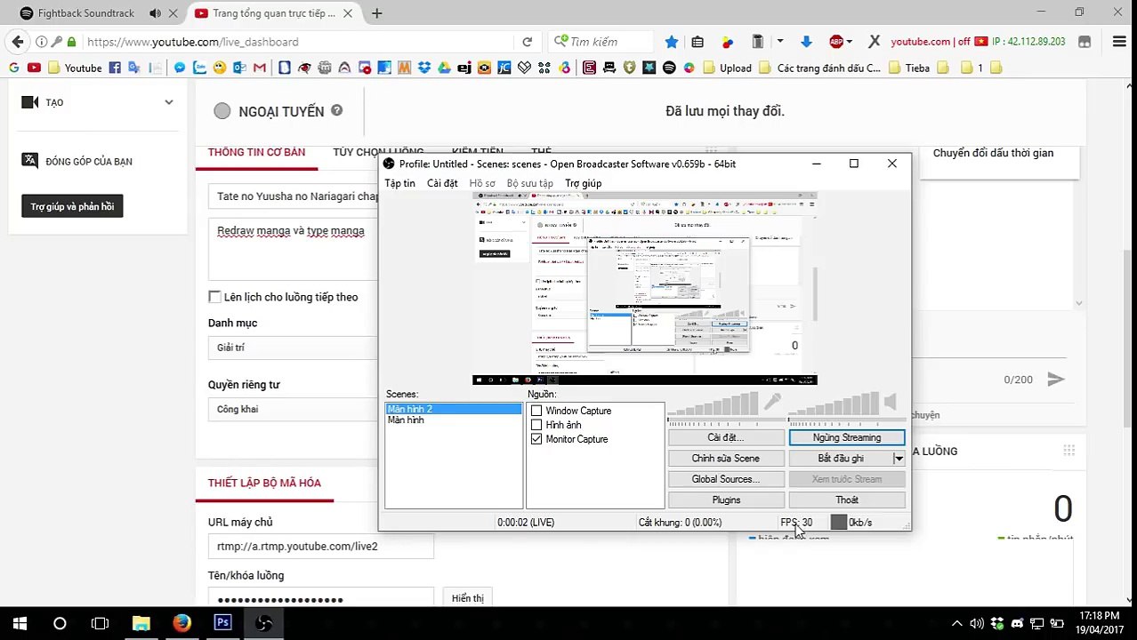Open the browser hamburger menu
This screenshot has height=640, width=1137.
1119,42
